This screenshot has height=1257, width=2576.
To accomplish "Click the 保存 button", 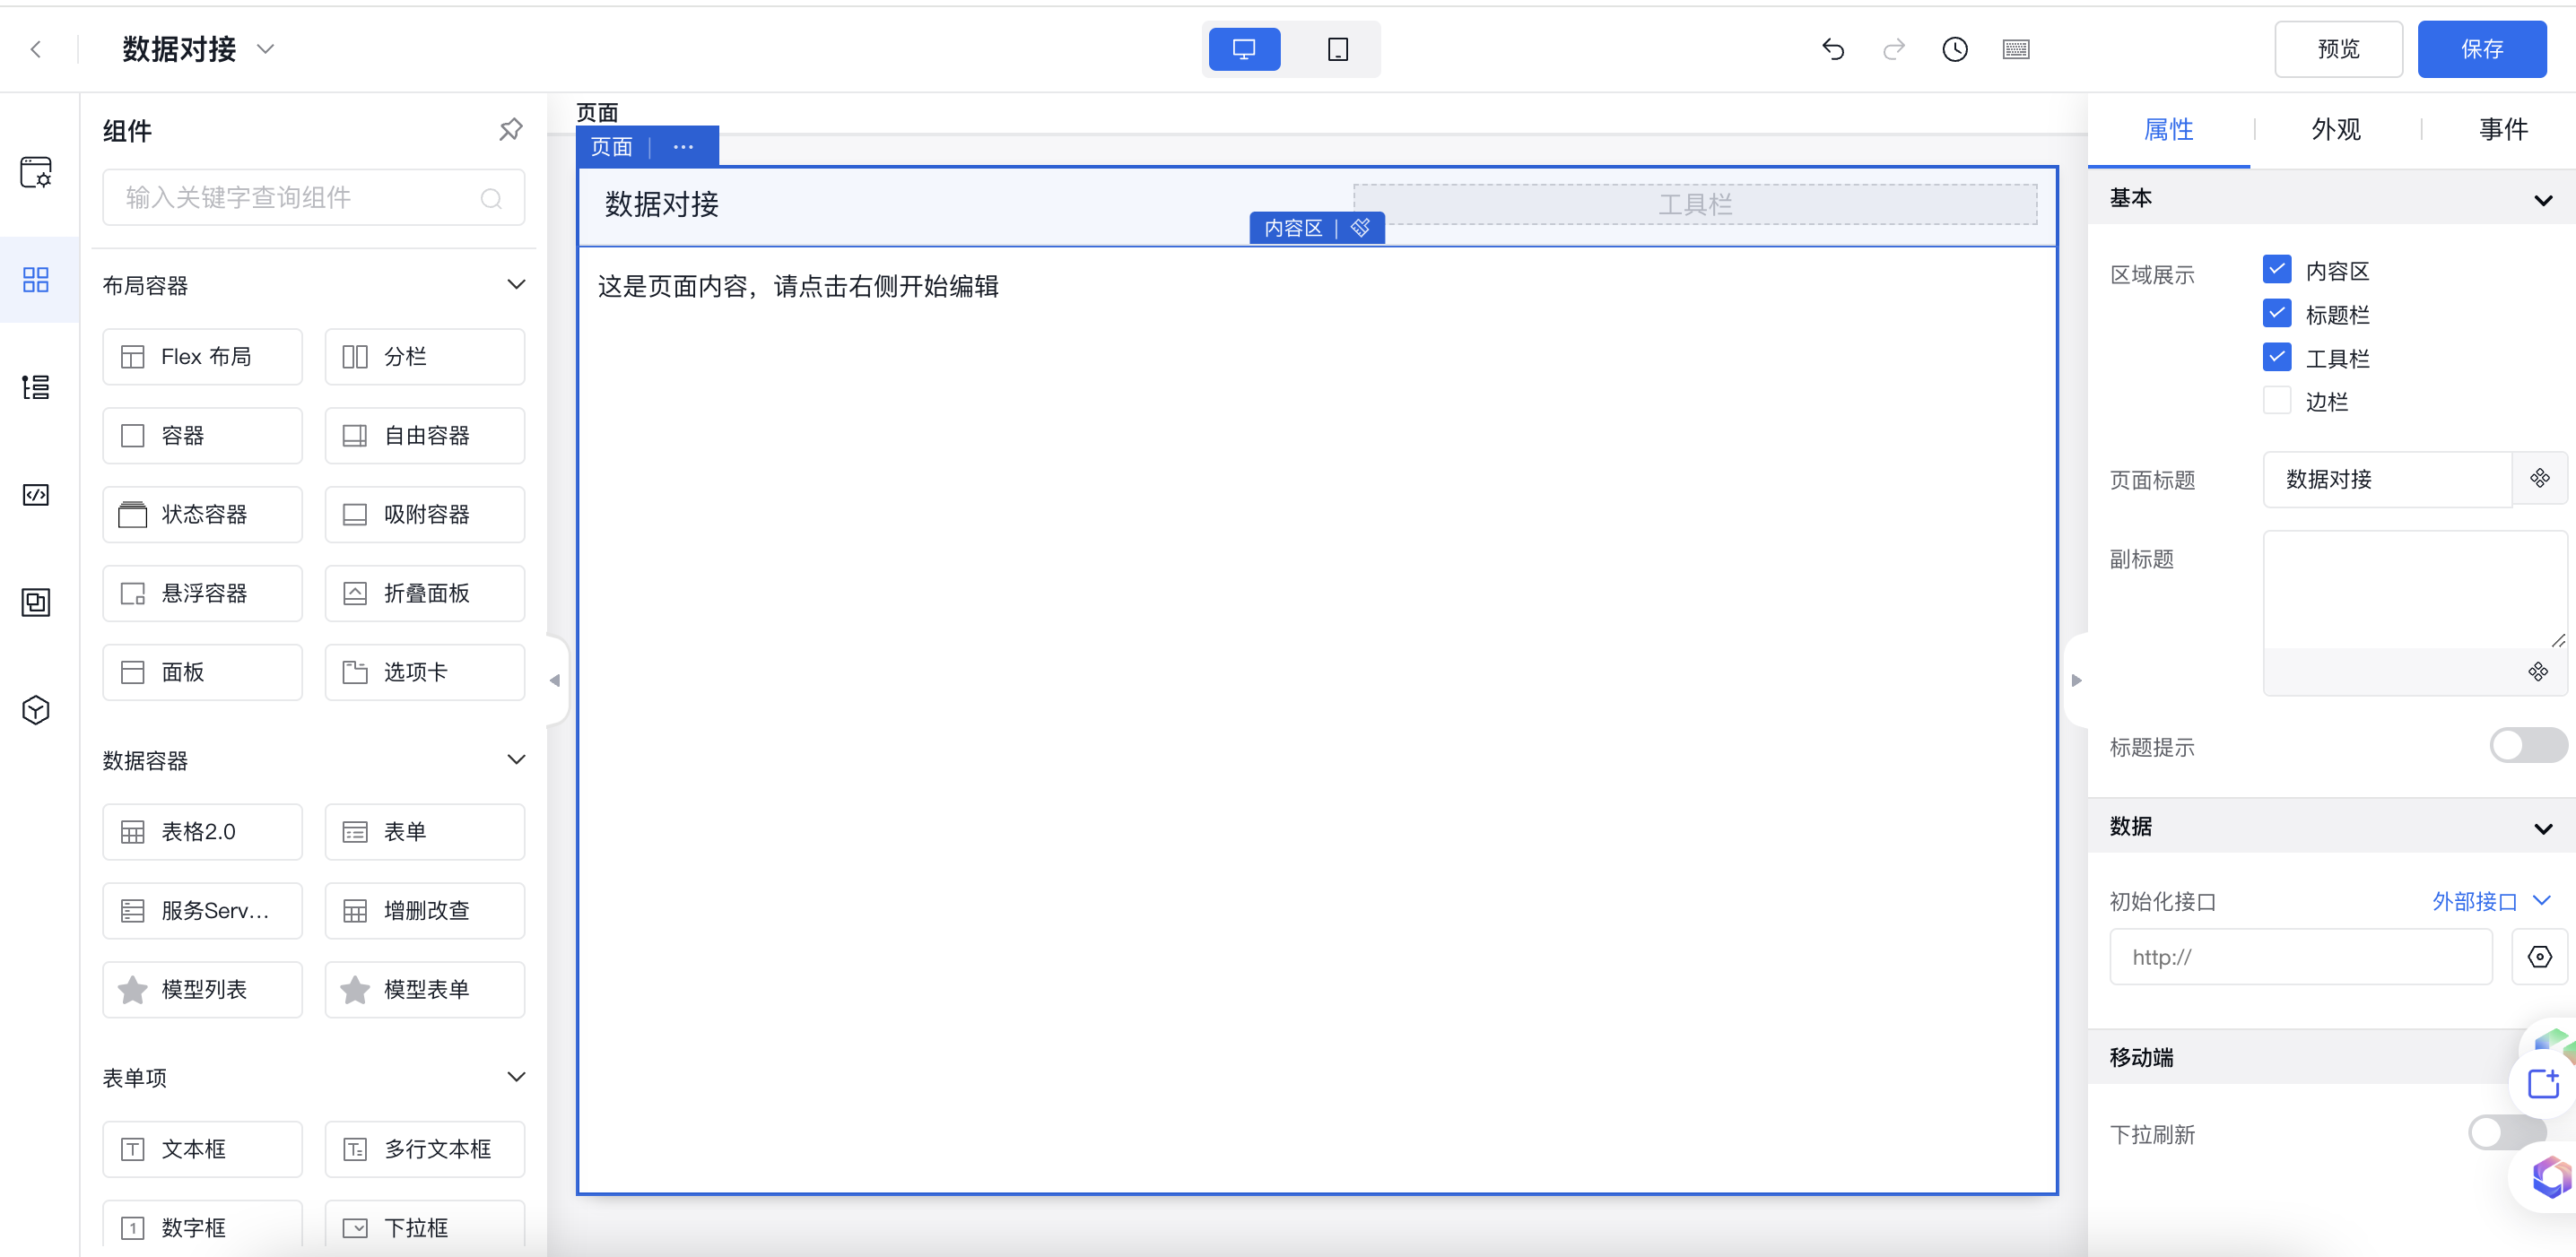I will (2482, 49).
